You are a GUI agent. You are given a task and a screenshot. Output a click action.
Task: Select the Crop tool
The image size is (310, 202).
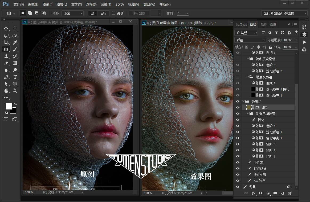coord(6,42)
